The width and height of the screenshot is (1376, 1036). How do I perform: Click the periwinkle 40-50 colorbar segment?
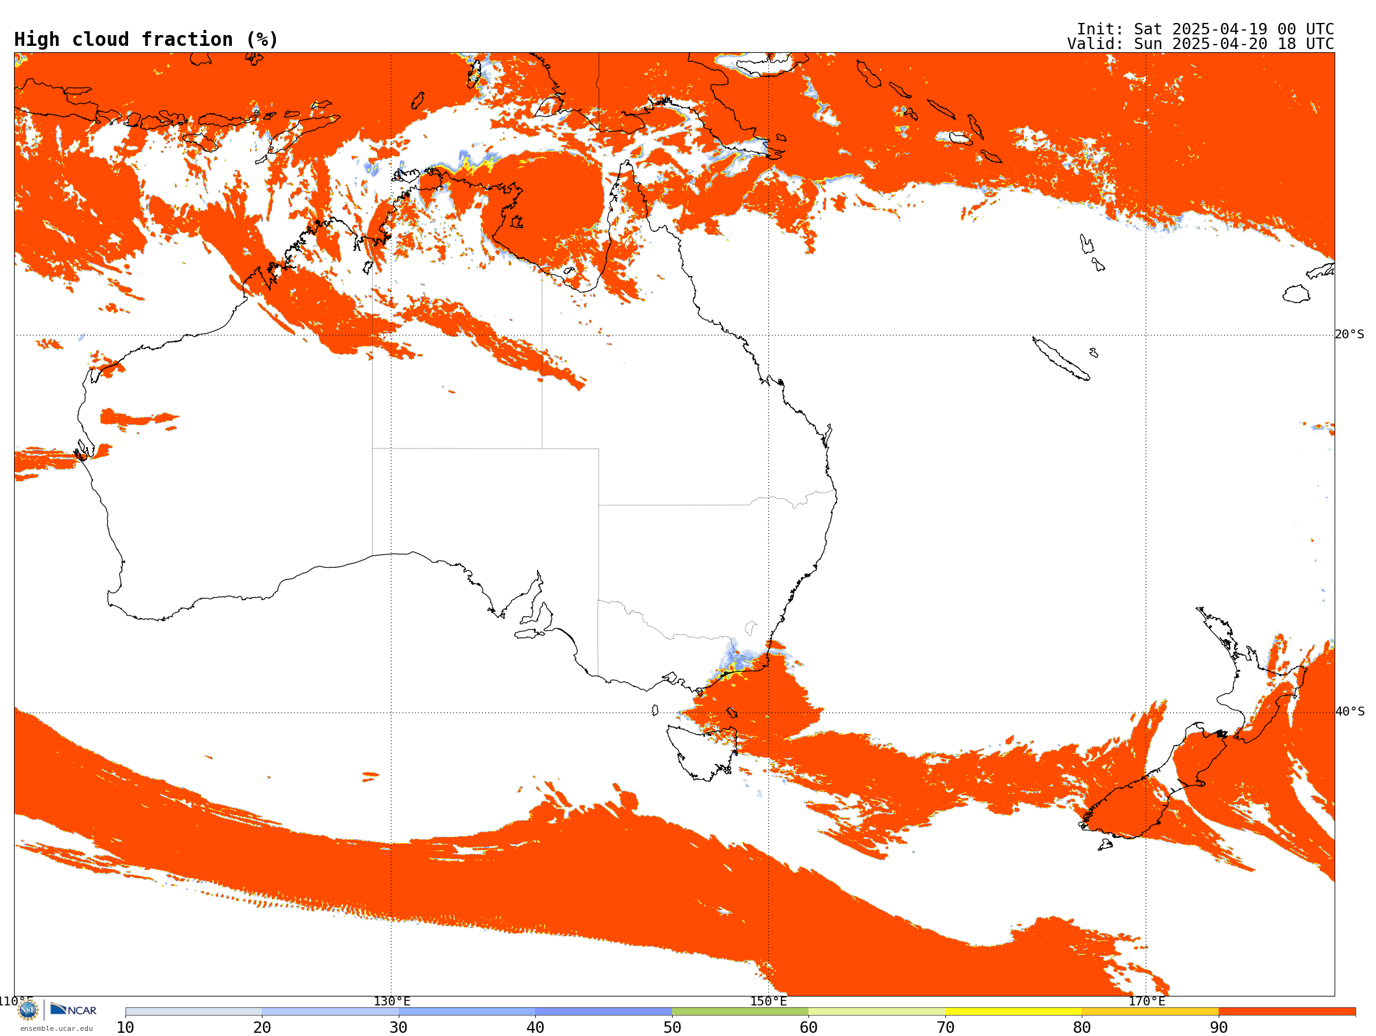[x=603, y=1012]
